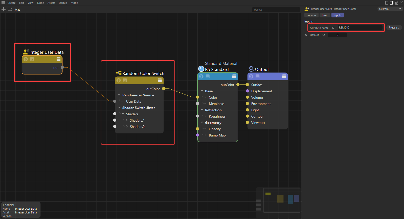Expand the Shaders.1 entry
This screenshot has width=404, height=219.
click(127, 120)
